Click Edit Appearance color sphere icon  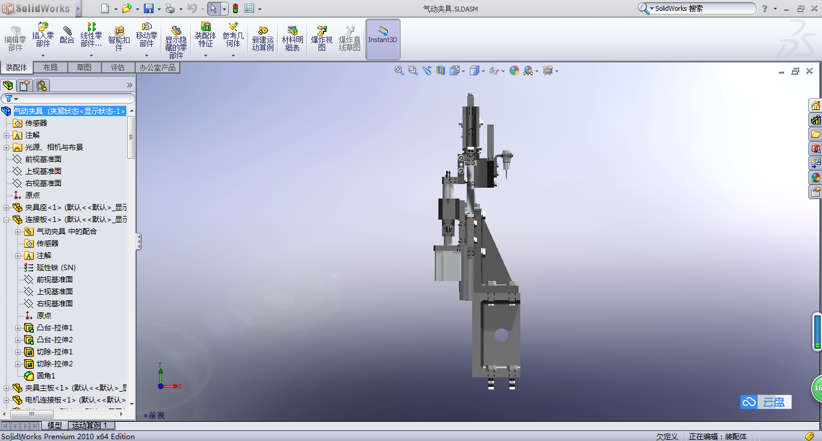[514, 70]
